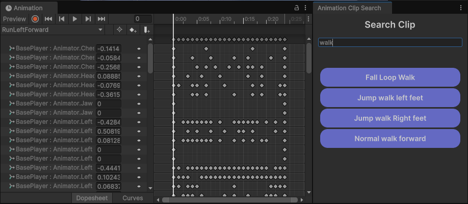Play the animation clip
The height and width of the screenshot is (204, 468).
click(75, 19)
